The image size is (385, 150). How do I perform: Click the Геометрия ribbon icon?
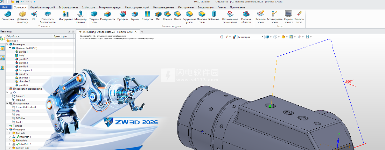point(7,15)
